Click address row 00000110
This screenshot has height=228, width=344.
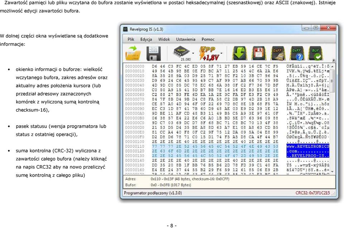(x=135, y=146)
